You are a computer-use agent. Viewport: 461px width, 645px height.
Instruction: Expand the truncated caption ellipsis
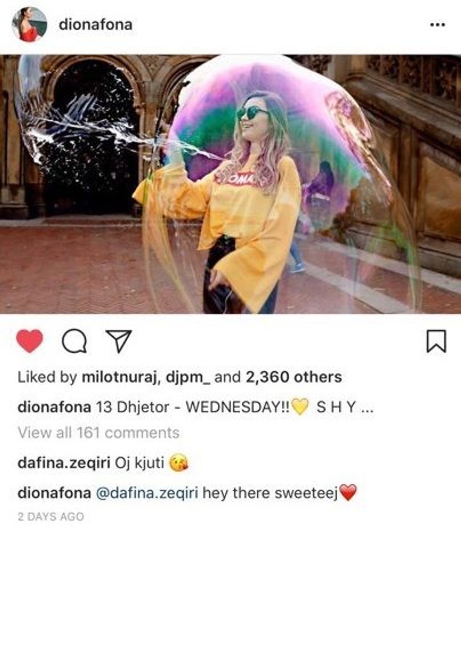367,406
